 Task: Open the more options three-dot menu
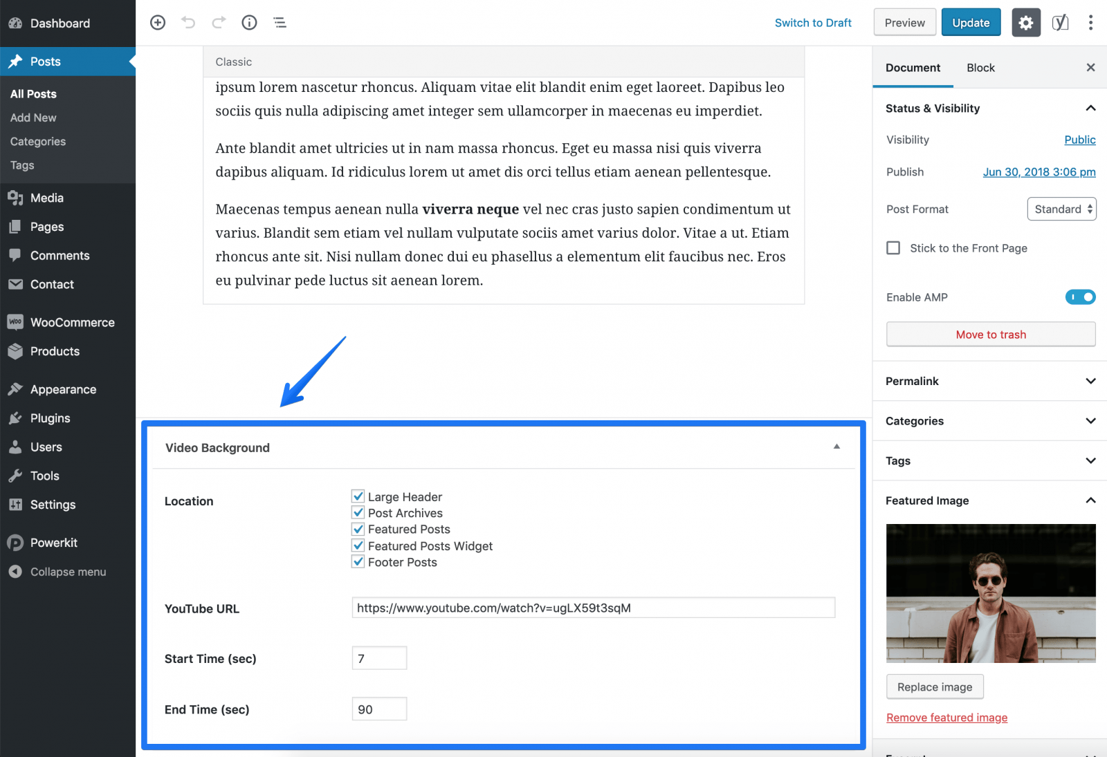(1090, 23)
